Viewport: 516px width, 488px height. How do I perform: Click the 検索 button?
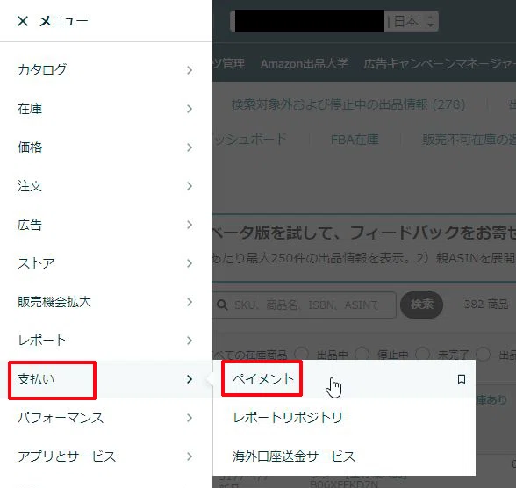[421, 305]
